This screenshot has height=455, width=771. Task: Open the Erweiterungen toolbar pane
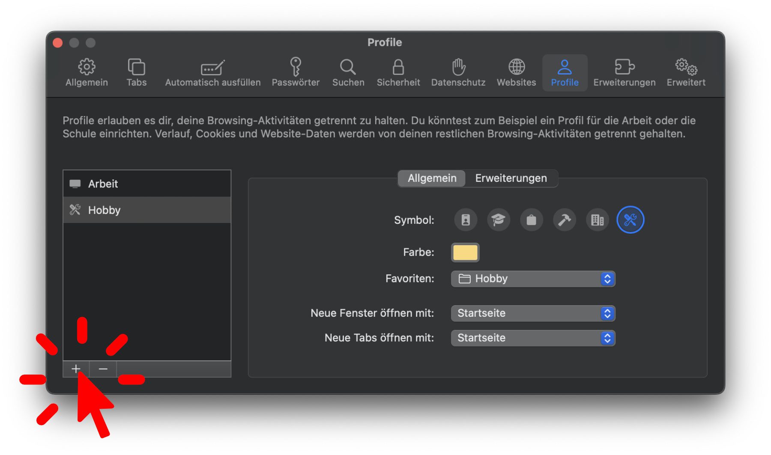point(624,73)
